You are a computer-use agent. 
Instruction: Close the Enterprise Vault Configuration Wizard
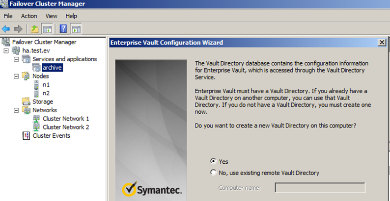coord(382,43)
